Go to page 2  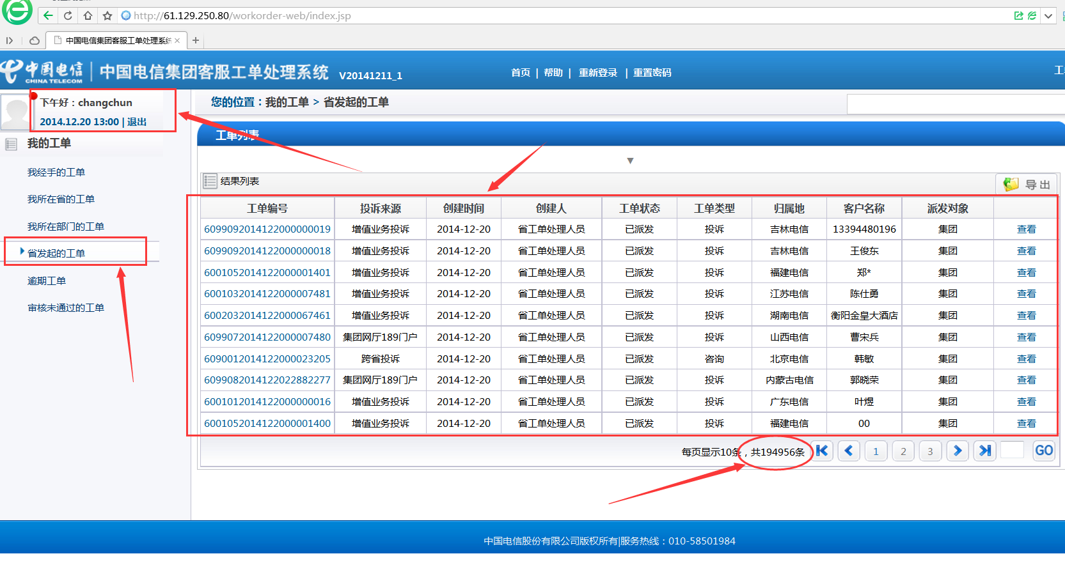(x=903, y=451)
